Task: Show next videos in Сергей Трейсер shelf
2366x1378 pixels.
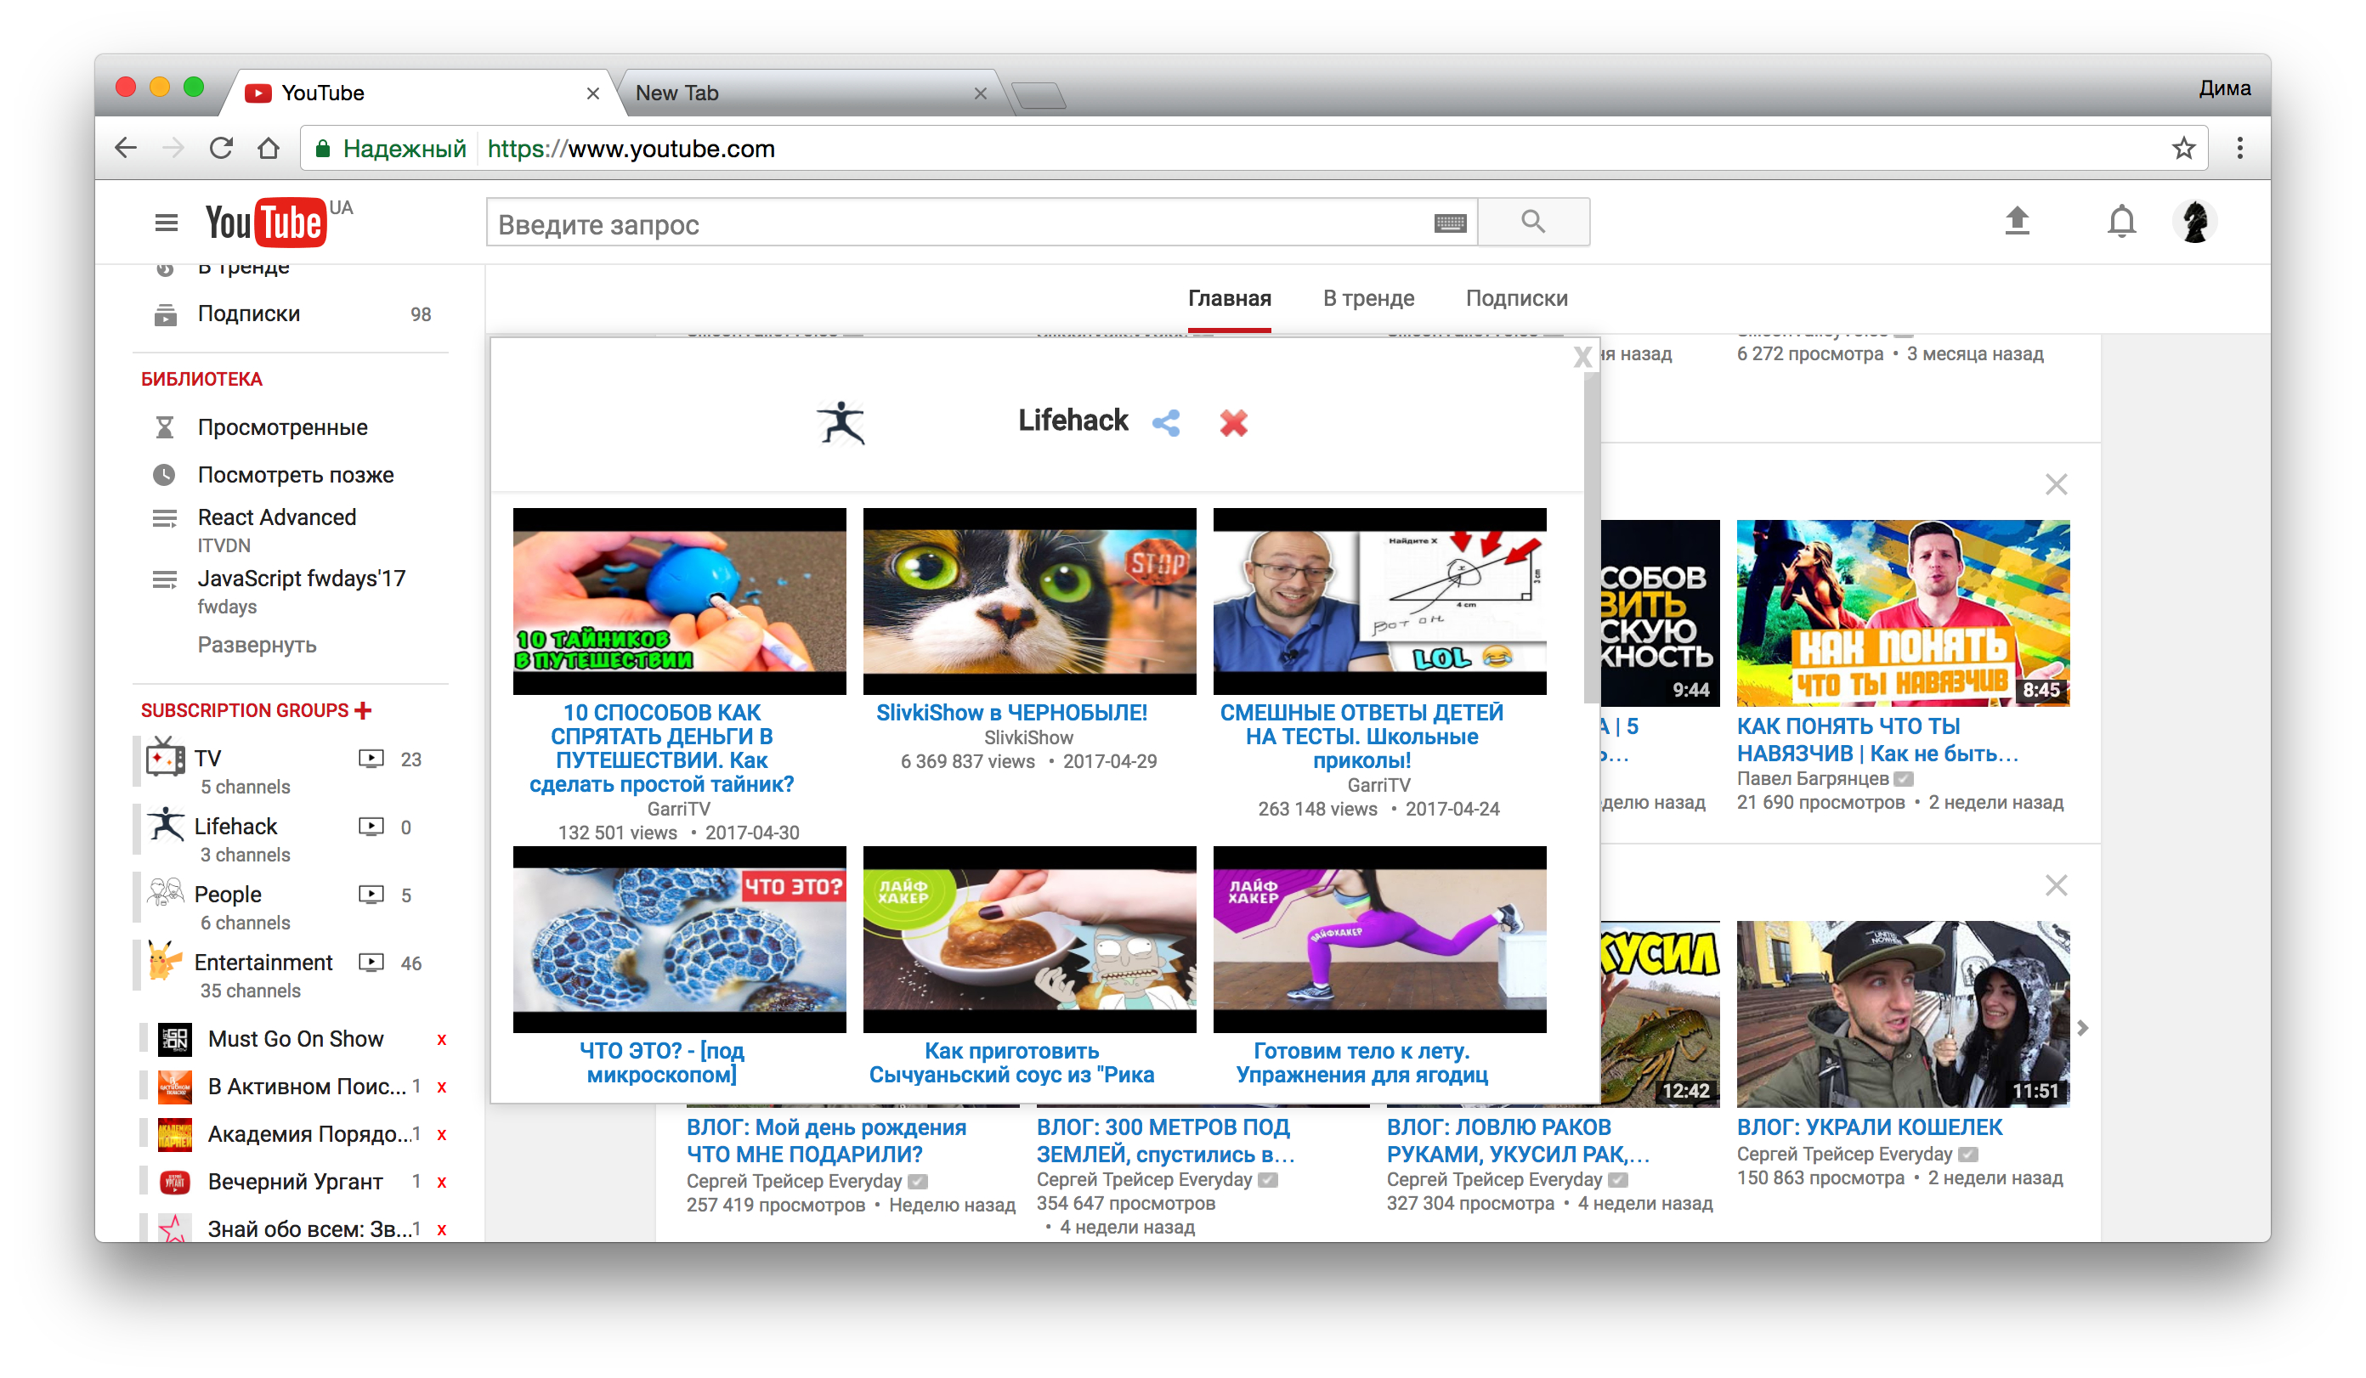Action: (x=2083, y=1028)
